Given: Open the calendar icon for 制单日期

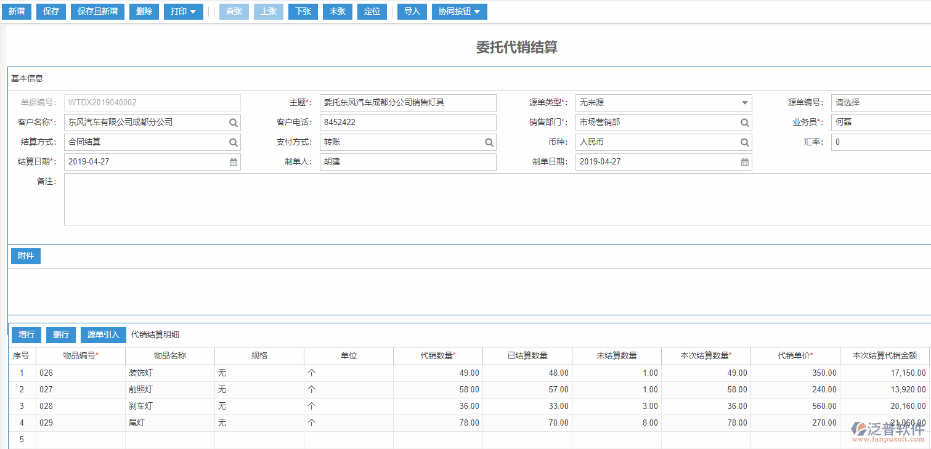Looking at the screenshot, I should pyautogui.click(x=744, y=162).
